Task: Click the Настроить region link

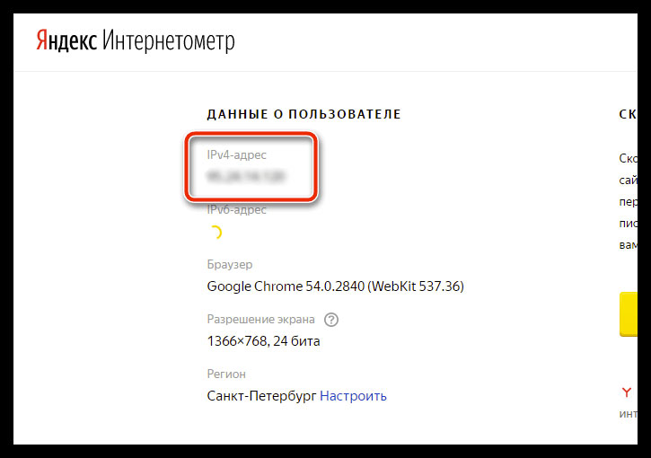Action: (353, 396)
